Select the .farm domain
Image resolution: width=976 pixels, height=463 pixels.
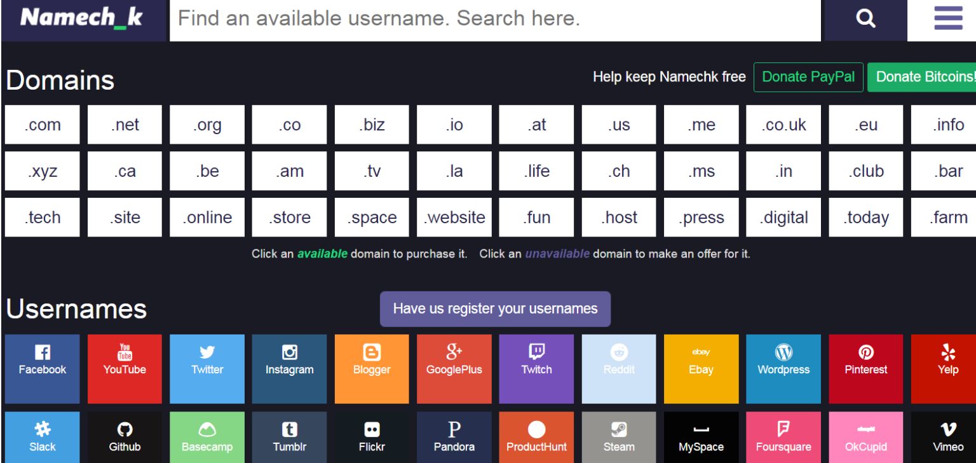click(944, 218)
